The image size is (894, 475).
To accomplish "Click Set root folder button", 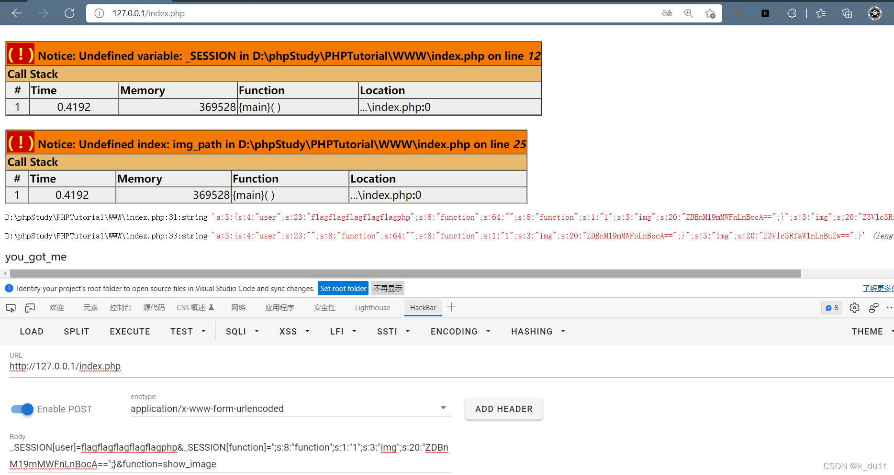I will [x=343, y=288].
